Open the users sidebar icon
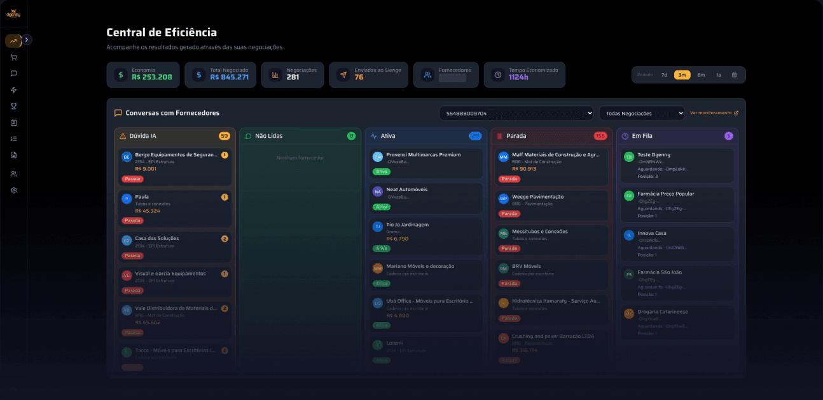 13,174
